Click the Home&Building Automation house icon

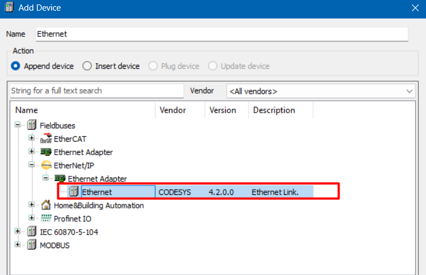(x=46, y=206)
